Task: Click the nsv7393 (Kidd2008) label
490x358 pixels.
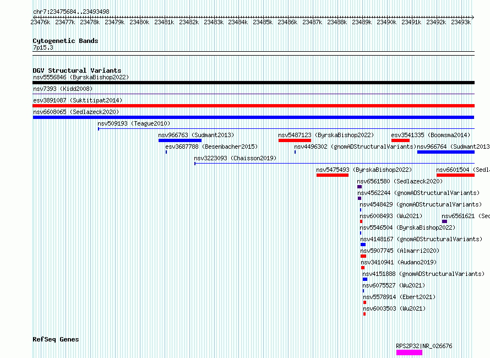Action: click(63, 89)
